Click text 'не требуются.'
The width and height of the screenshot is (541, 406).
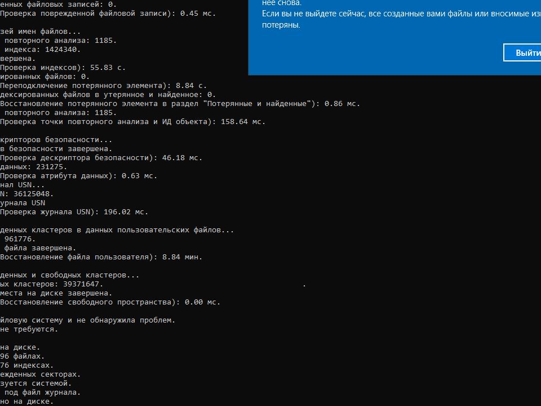[29, 329]
